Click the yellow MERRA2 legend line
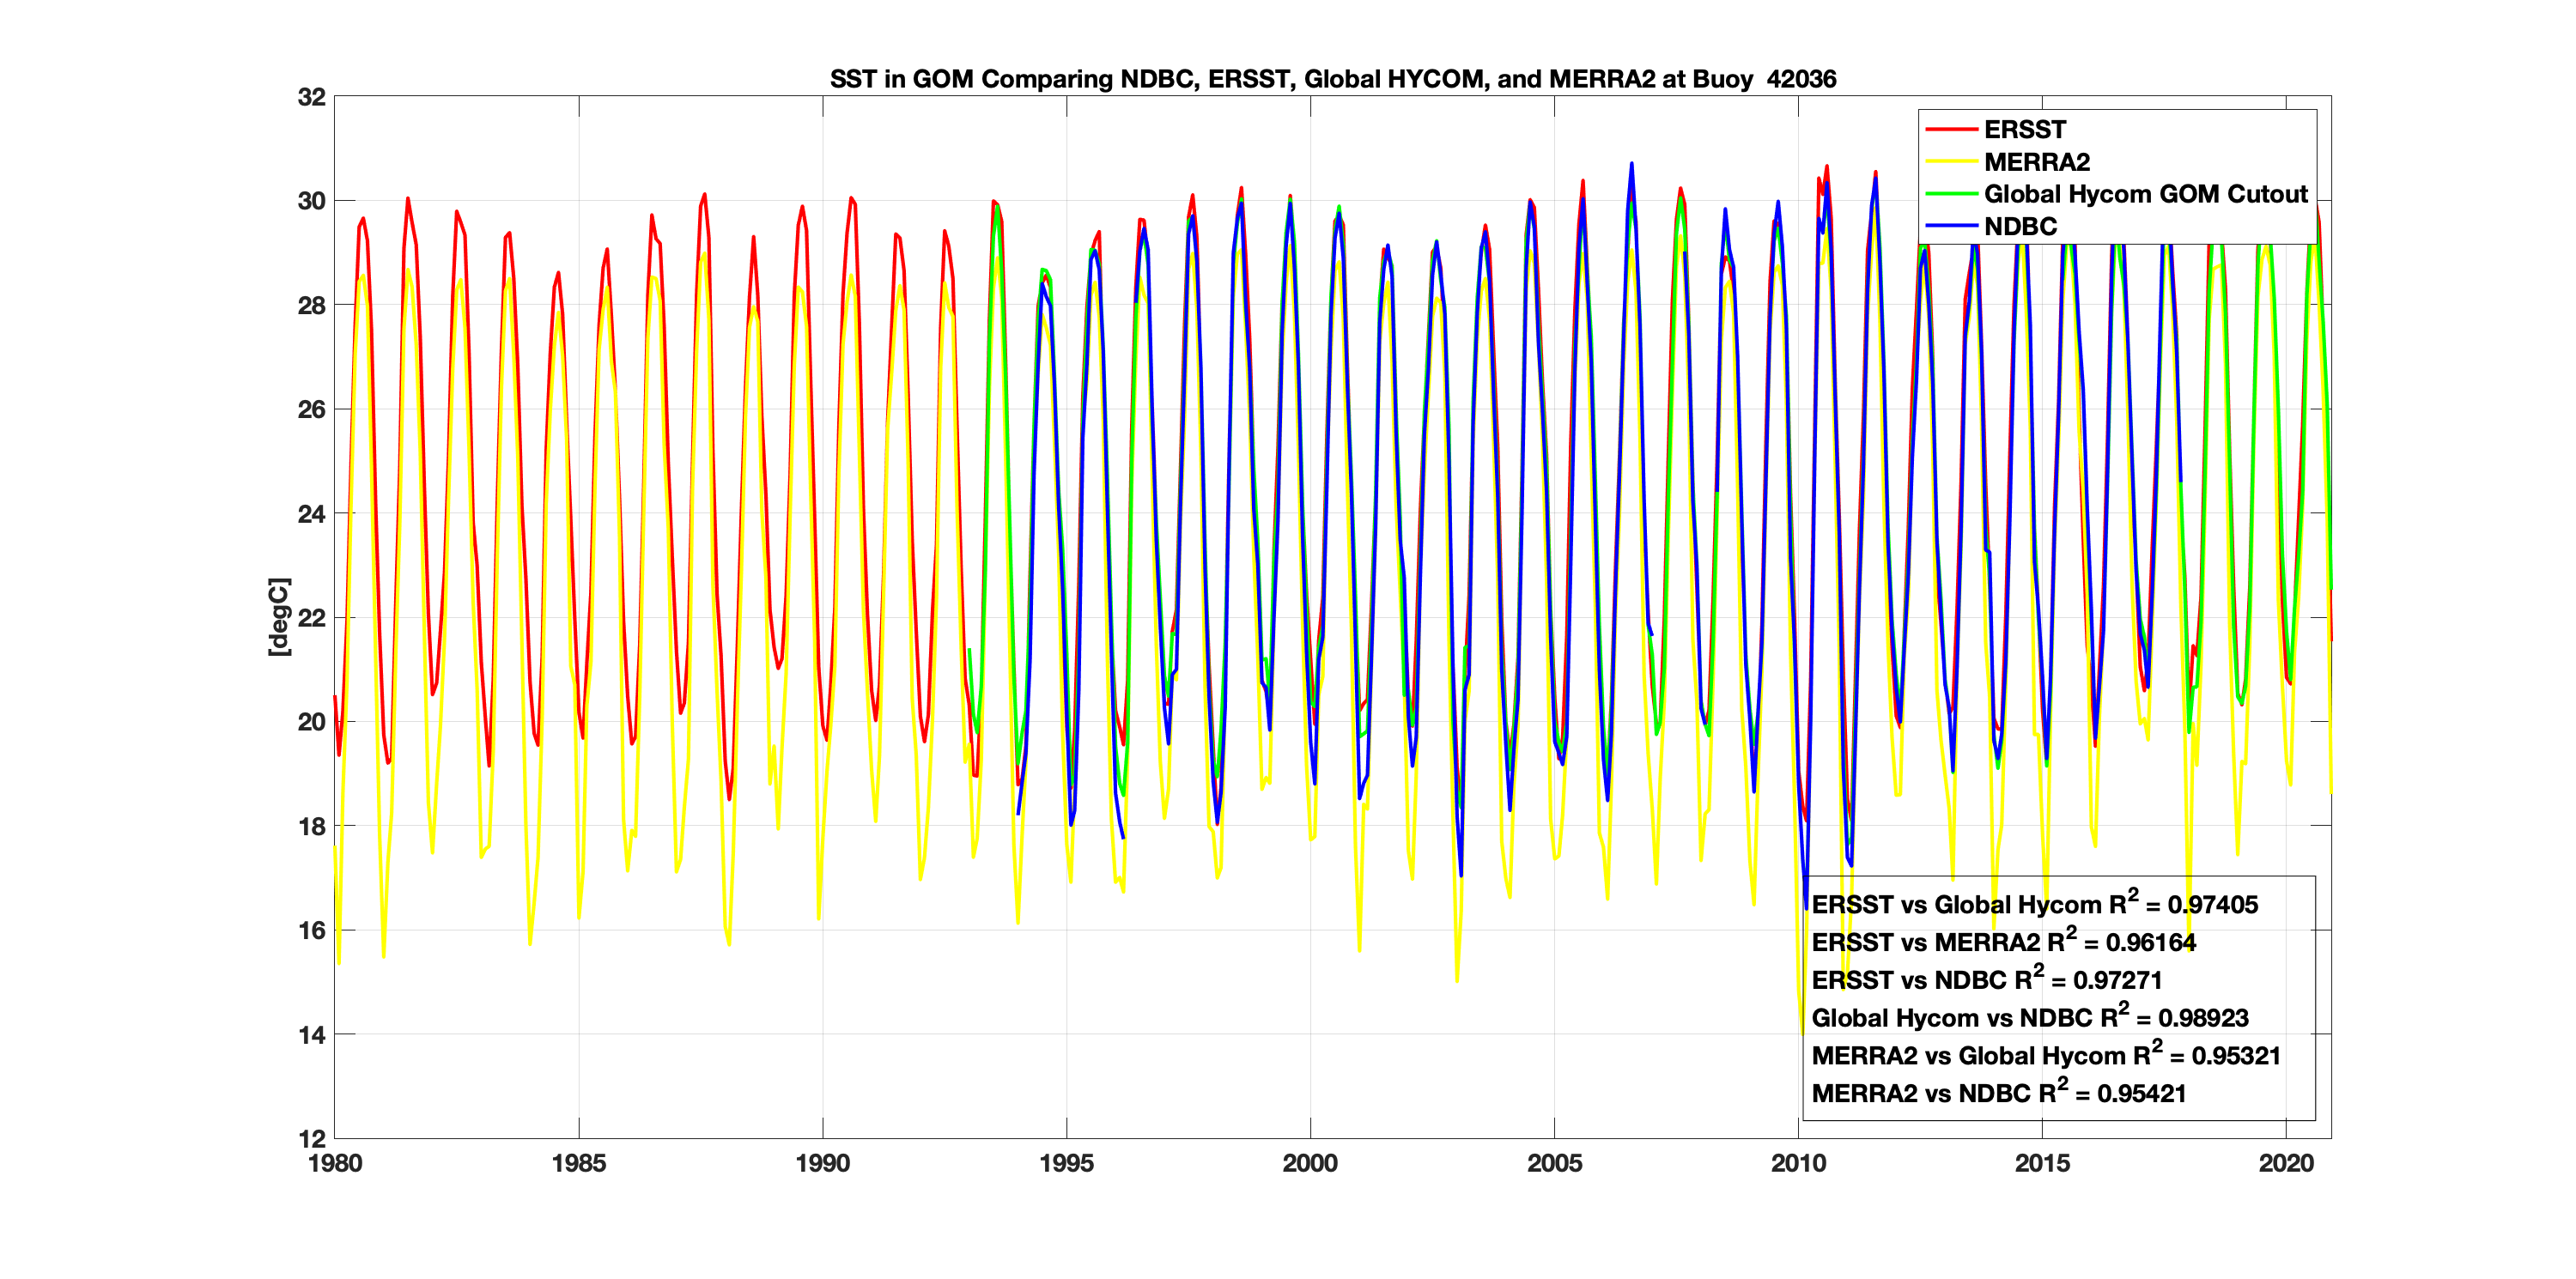The height and width of the screenshot is (1279, 2576). pos(1951,162)
